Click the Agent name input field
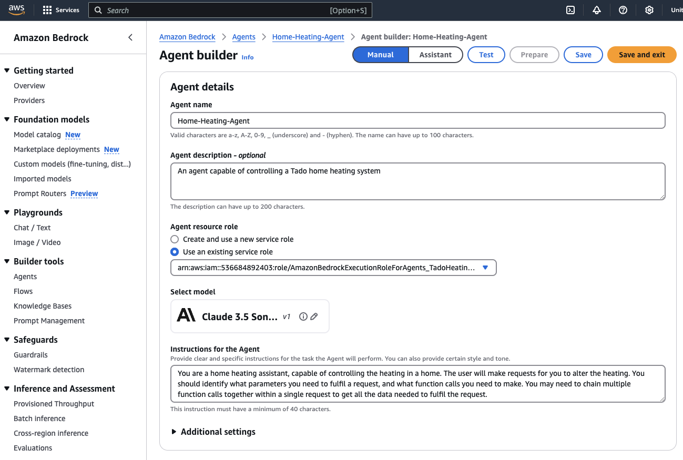Screen dimensions: 683x460 418,120
